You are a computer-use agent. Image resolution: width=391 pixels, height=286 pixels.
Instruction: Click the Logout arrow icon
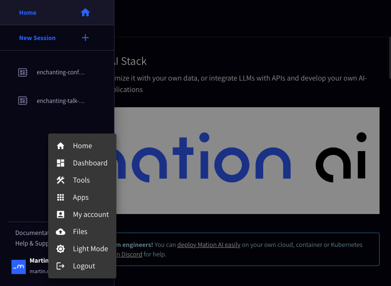click(x=61, y=266)
